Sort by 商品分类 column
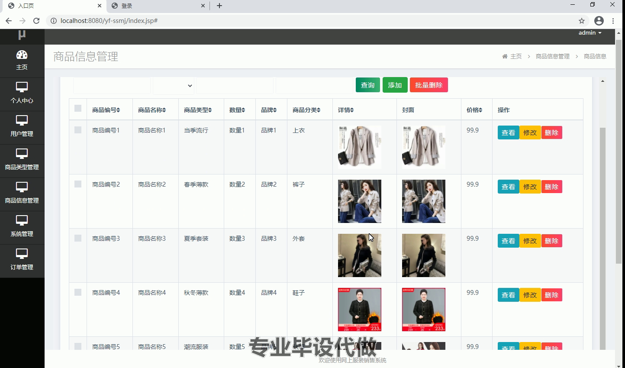The height and width of the screenshot is (368, 625). click(x=306, y=110)
